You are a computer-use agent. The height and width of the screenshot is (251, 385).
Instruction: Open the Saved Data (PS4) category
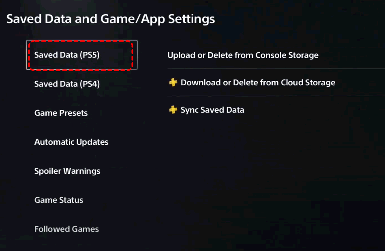coord(67,84)
